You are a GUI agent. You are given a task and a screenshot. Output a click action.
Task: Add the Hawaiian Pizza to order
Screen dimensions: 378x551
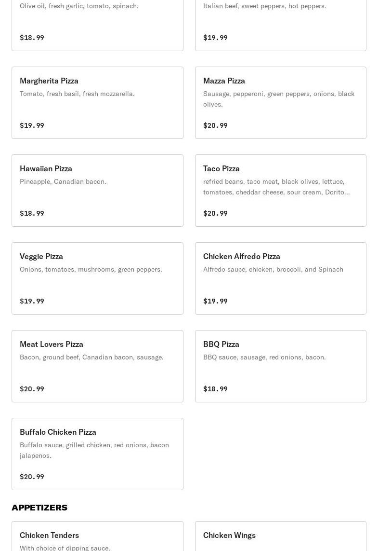(97, 191)
